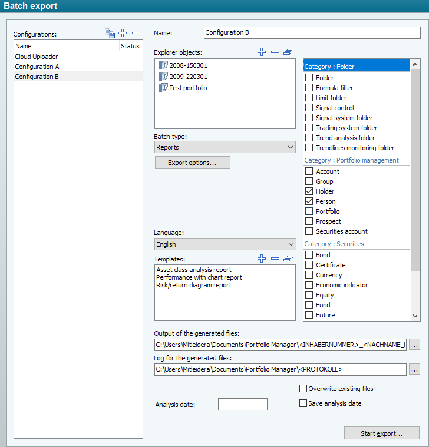Image resolution: width=429 pixels, height=447 pixels.
Task: Remove configuration using the minus icon
Action: (x=136, y=34)
